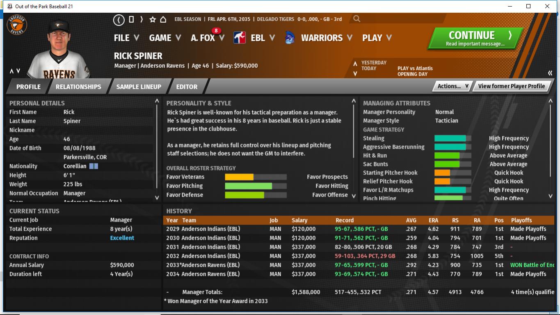Click the EBL league logo icon
The image size is (560, 315).
(x=240, y=38)
